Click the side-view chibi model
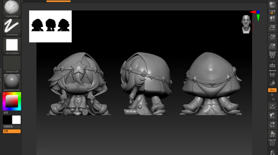278x155 pixels. [146, 84]
